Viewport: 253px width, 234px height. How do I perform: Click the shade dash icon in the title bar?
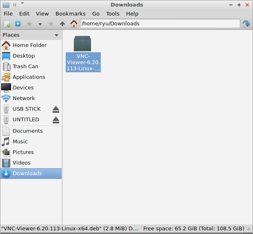[x=22, y=3]
